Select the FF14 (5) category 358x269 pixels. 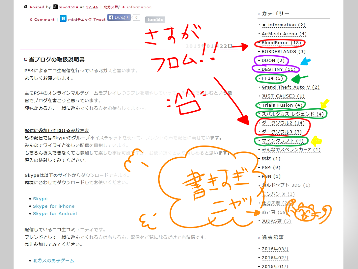272,78
